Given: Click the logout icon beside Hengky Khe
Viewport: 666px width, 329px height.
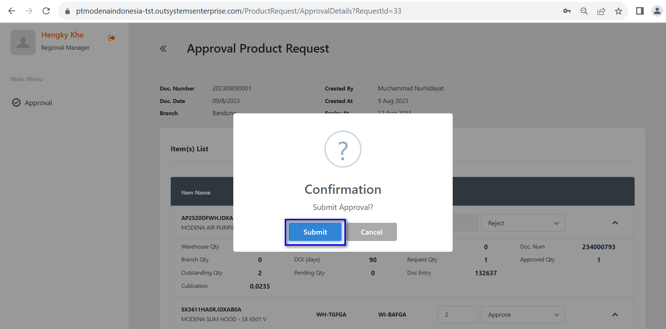Looking at the screenshot, I should coord(111,38).
